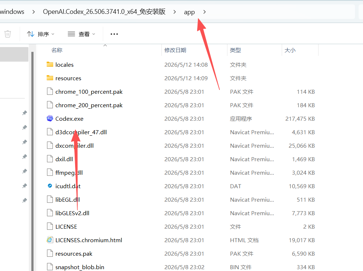Select the dxil.dll file name
This screenshot has height=271, width=363.
[x=64, y=159]
